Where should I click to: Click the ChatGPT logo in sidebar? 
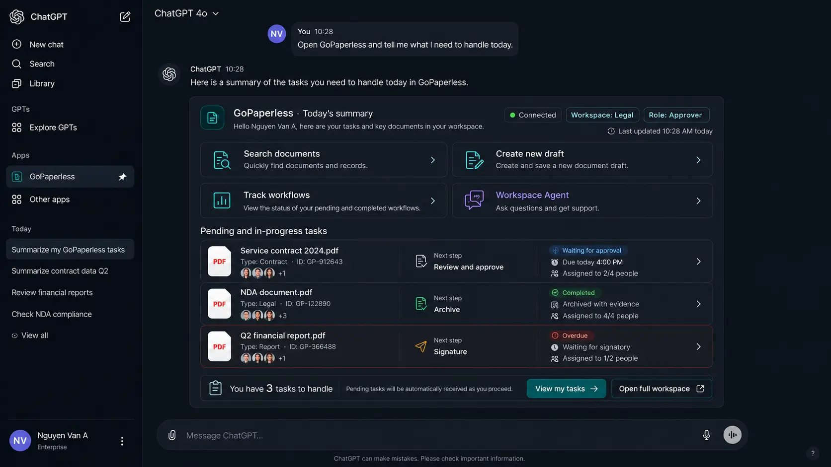point(17,16)
